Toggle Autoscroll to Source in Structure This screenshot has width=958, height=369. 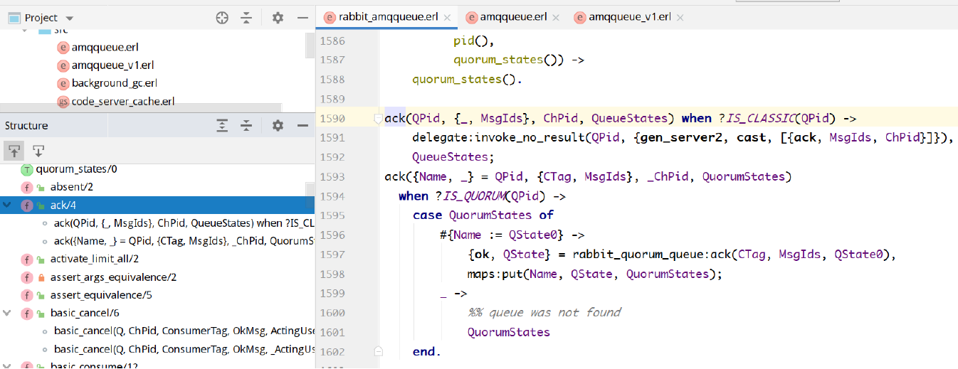coord(14,150)
